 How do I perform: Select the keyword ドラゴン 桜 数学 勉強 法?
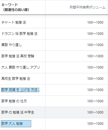[19, 34]
